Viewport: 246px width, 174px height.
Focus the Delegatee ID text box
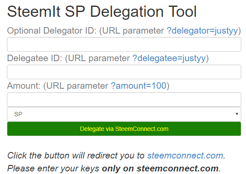(124, 72)
